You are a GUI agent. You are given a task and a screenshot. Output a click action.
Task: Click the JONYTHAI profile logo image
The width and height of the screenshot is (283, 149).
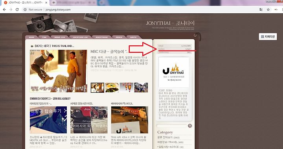click(x=174, y=72)
